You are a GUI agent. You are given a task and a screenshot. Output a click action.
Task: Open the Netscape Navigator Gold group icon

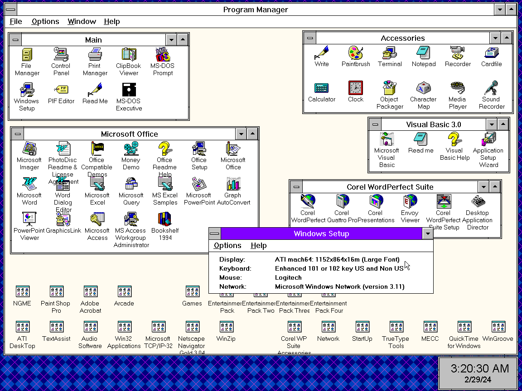pyautogui.click(x=192, y=327)
